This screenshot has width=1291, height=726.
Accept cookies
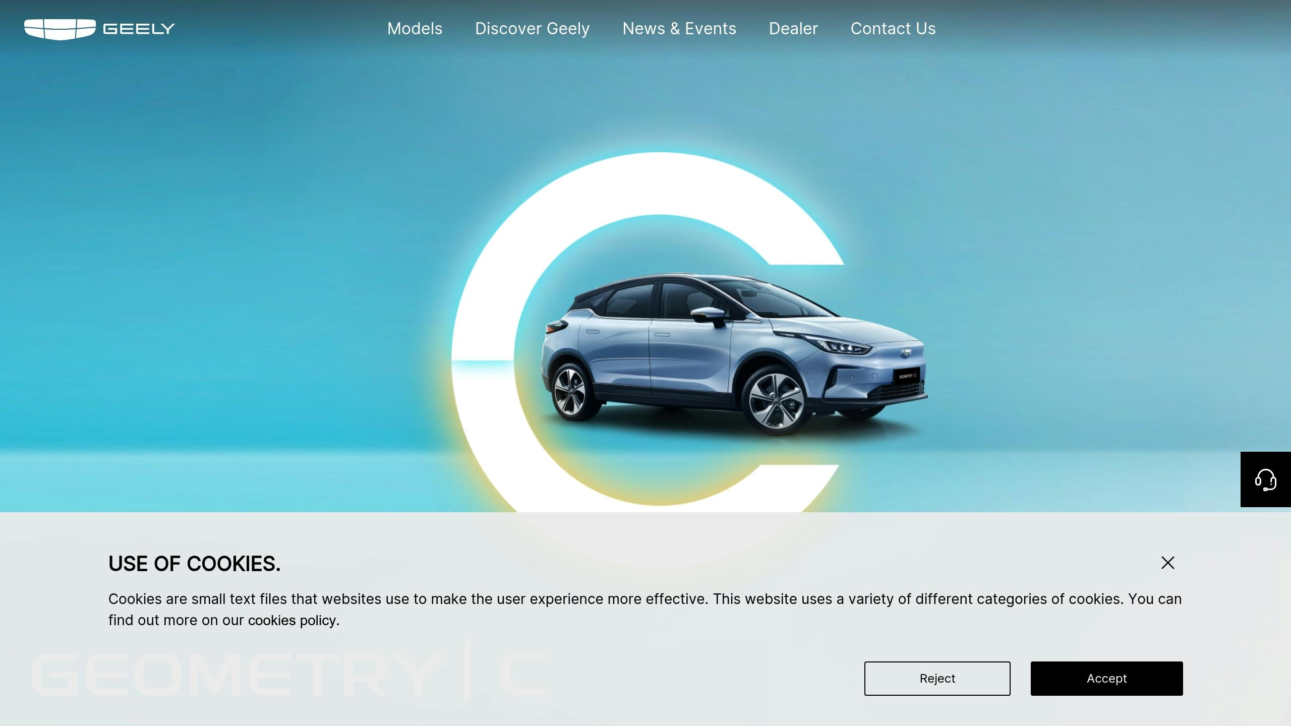pos(1106,679)
